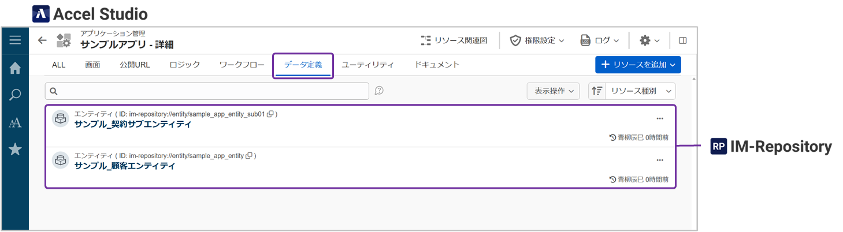843x232 pixels.
Task: Toggle sort order beside リソース種別
Action: coord(597,91)
